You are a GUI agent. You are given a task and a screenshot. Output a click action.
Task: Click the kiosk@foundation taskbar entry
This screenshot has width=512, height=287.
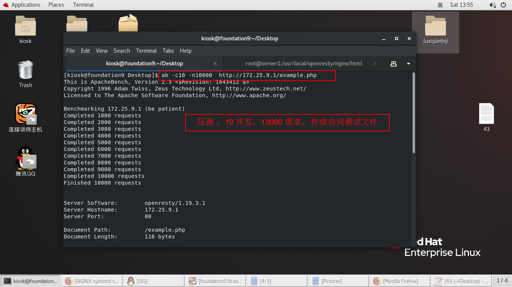pyautogui.click(x=31, y=281)
